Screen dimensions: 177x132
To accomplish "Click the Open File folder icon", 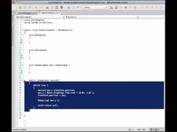I will tap(20, 7).
